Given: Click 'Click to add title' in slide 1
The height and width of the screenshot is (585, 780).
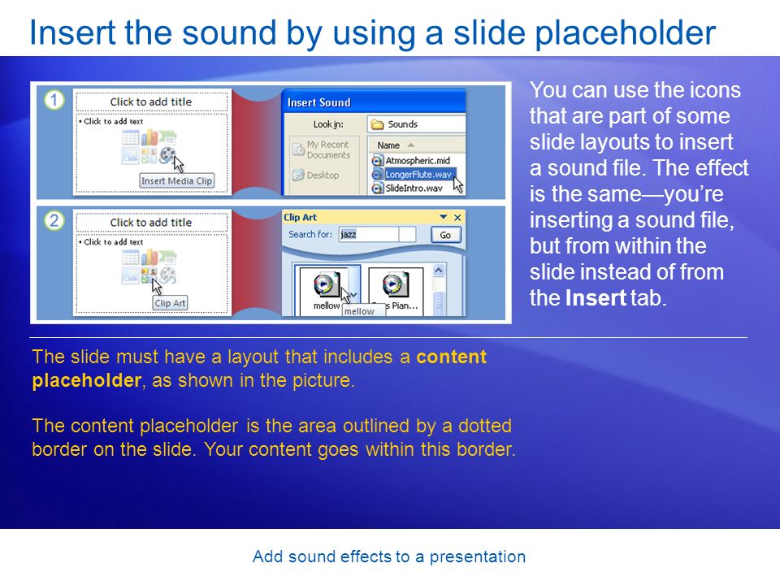Looking at the screenshot, I should point(151,102).
